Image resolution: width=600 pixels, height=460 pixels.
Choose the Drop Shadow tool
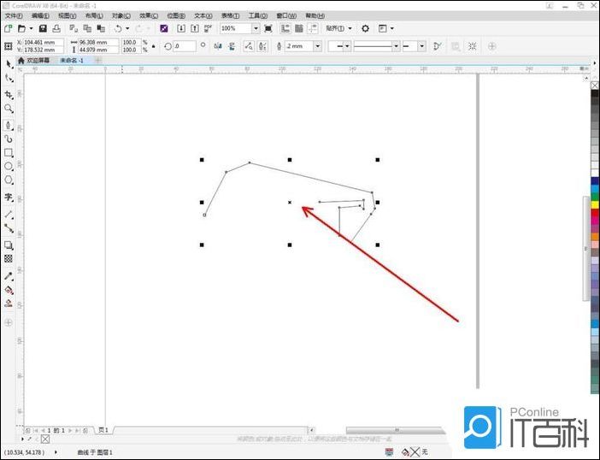(x=9, y=245)
